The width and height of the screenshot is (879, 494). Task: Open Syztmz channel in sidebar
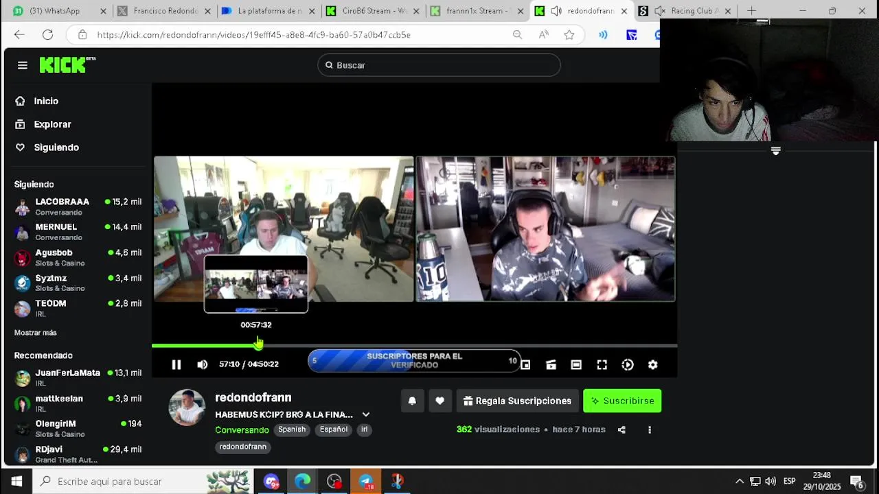(78, 283)
